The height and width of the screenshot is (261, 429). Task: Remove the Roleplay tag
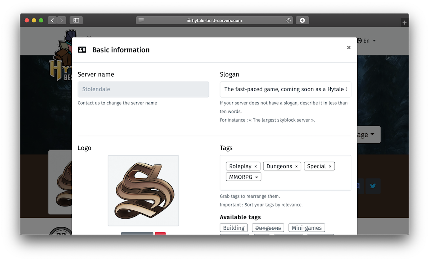[x=256, y=167]
